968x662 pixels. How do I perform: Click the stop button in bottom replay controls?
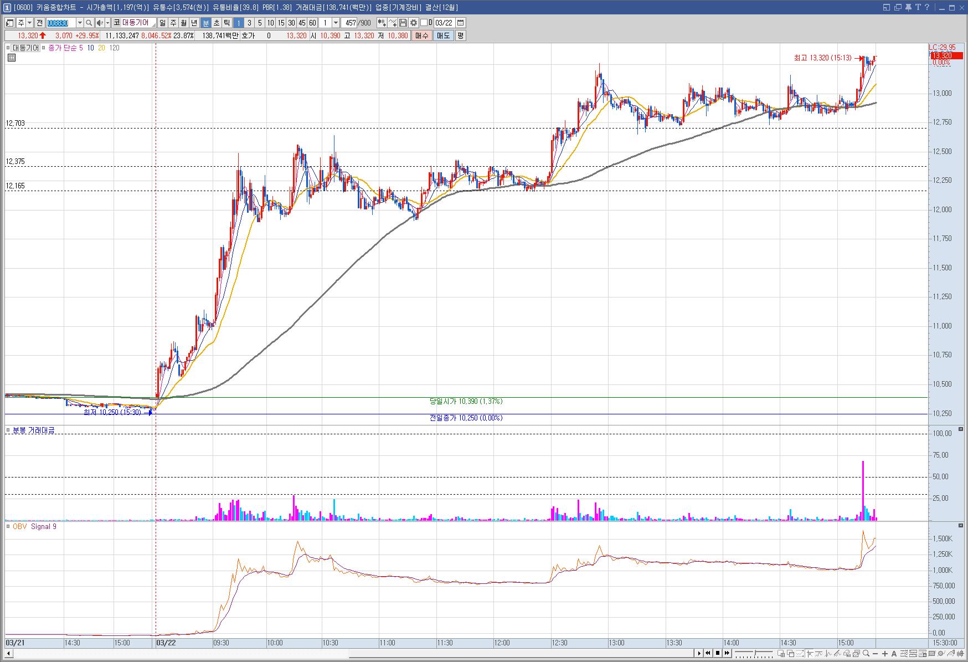(718, 653)
